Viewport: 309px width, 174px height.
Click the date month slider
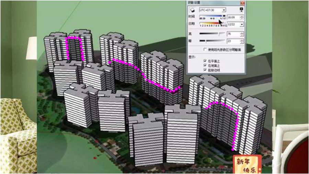[213, 23]
